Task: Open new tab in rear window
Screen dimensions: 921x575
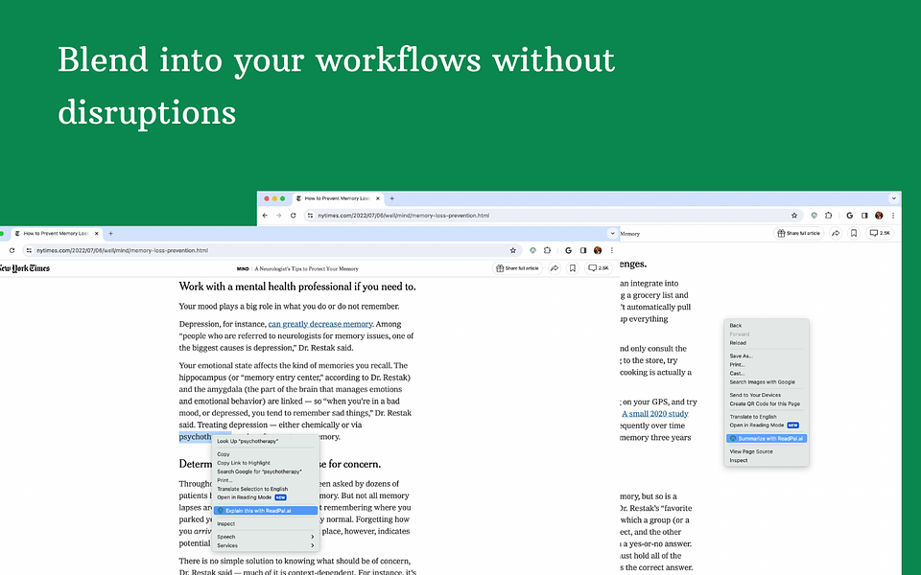Action: click(x=391, y=198)
